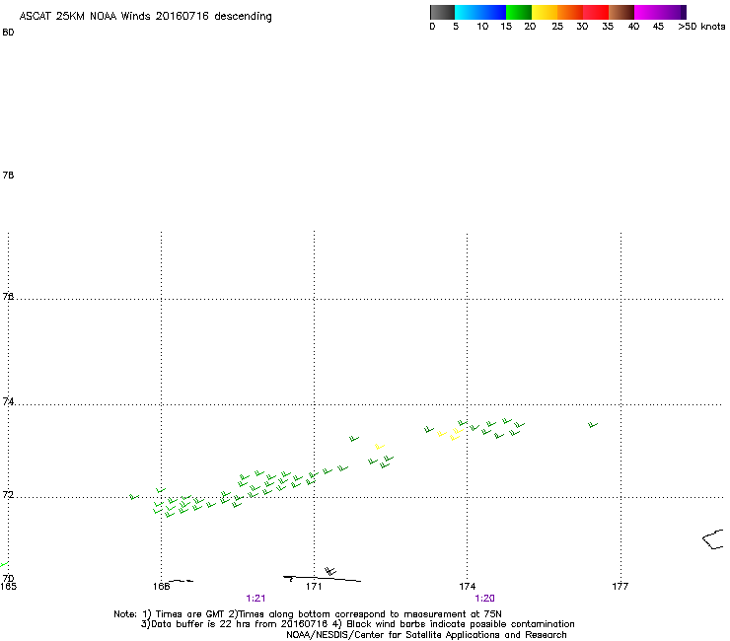Click the 76 latitude axis label
Image resolution: width=730 pixels, height=641 pixels.
[x=8, y=296]
